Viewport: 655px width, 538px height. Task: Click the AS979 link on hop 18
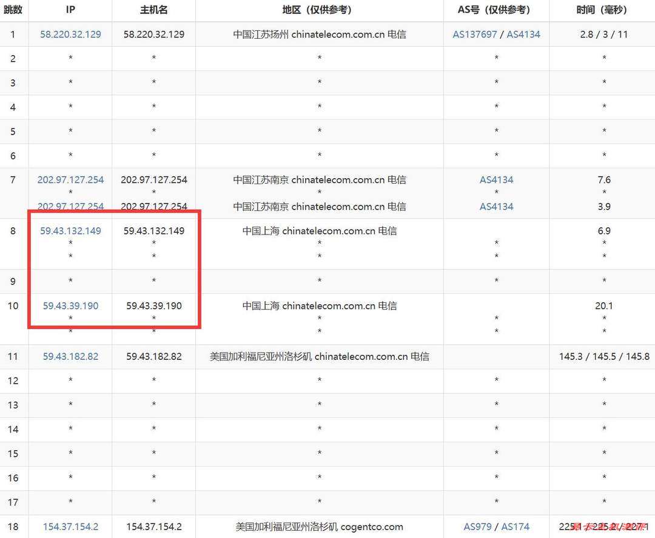478,526
